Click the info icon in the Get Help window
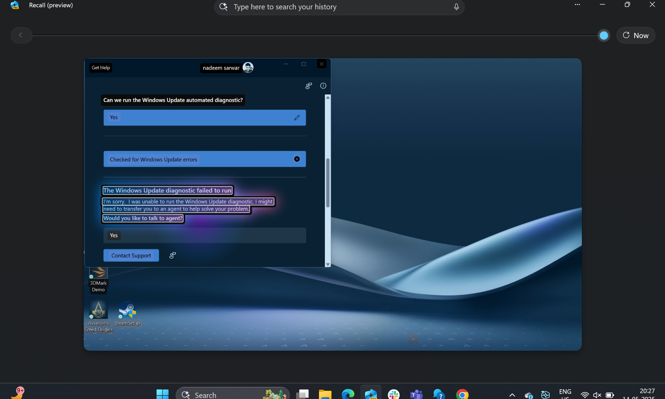This screenshot has width=665, height=399. coord(323,86)
